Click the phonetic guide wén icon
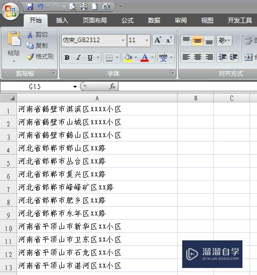This screenshot has width=257, height=275. (x=163, y=58)
